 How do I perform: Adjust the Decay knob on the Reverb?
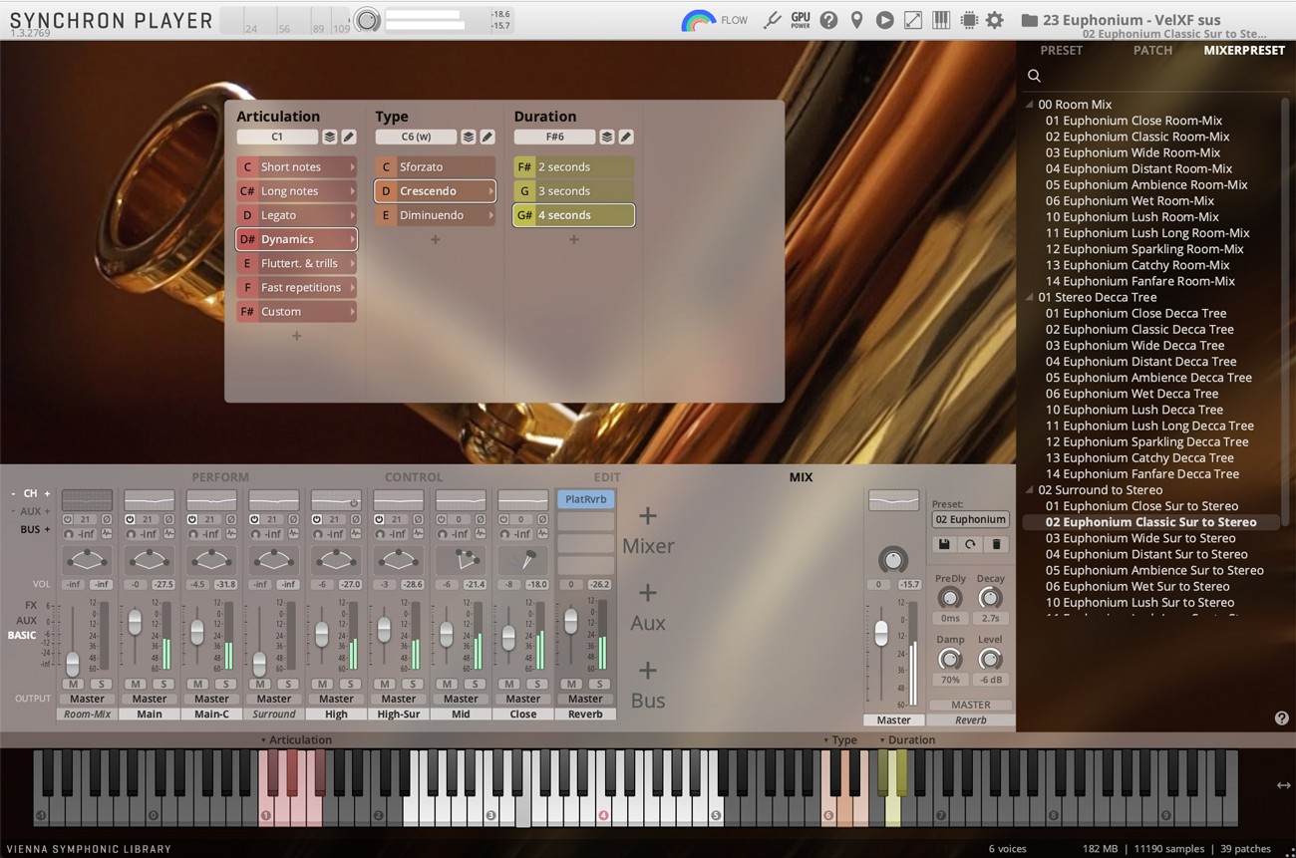click(x=990, y=599)
